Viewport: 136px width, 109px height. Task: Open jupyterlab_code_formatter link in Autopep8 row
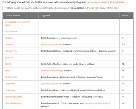(52, 44)
